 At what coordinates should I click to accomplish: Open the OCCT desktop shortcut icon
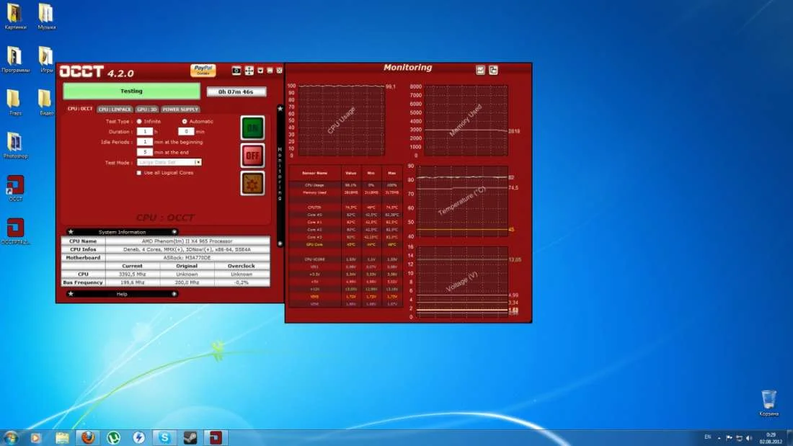point(15,189)
